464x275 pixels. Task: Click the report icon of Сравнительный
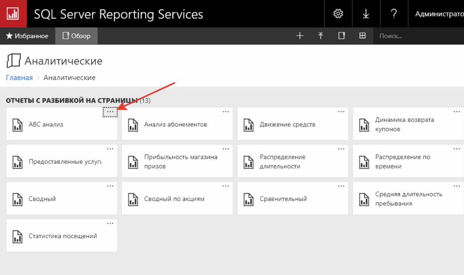coord(249,199)
